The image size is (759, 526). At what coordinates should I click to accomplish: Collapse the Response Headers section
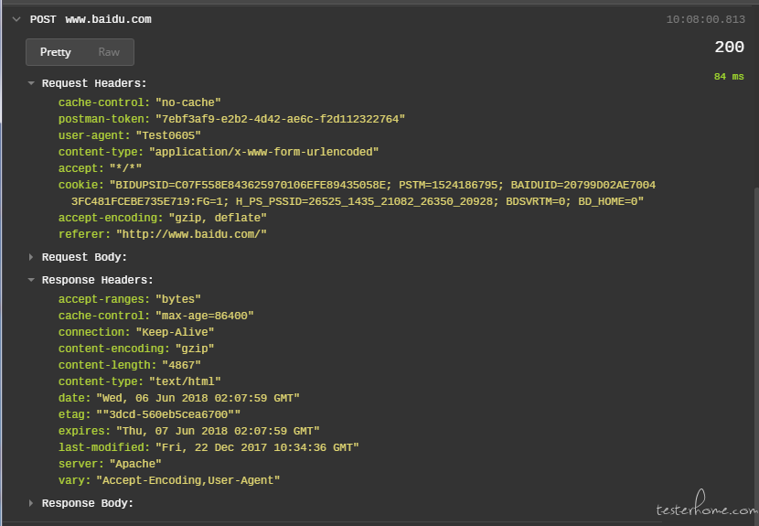32,281
